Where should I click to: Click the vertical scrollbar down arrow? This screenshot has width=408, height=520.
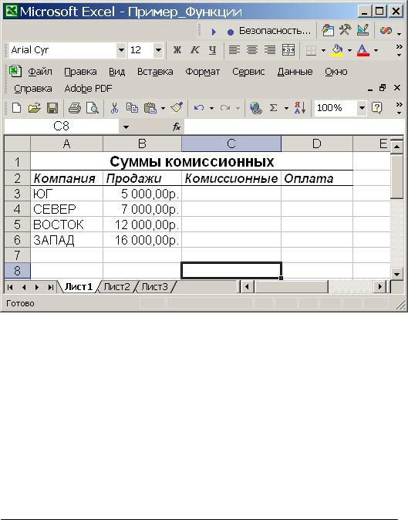click(x=396, y=274)
